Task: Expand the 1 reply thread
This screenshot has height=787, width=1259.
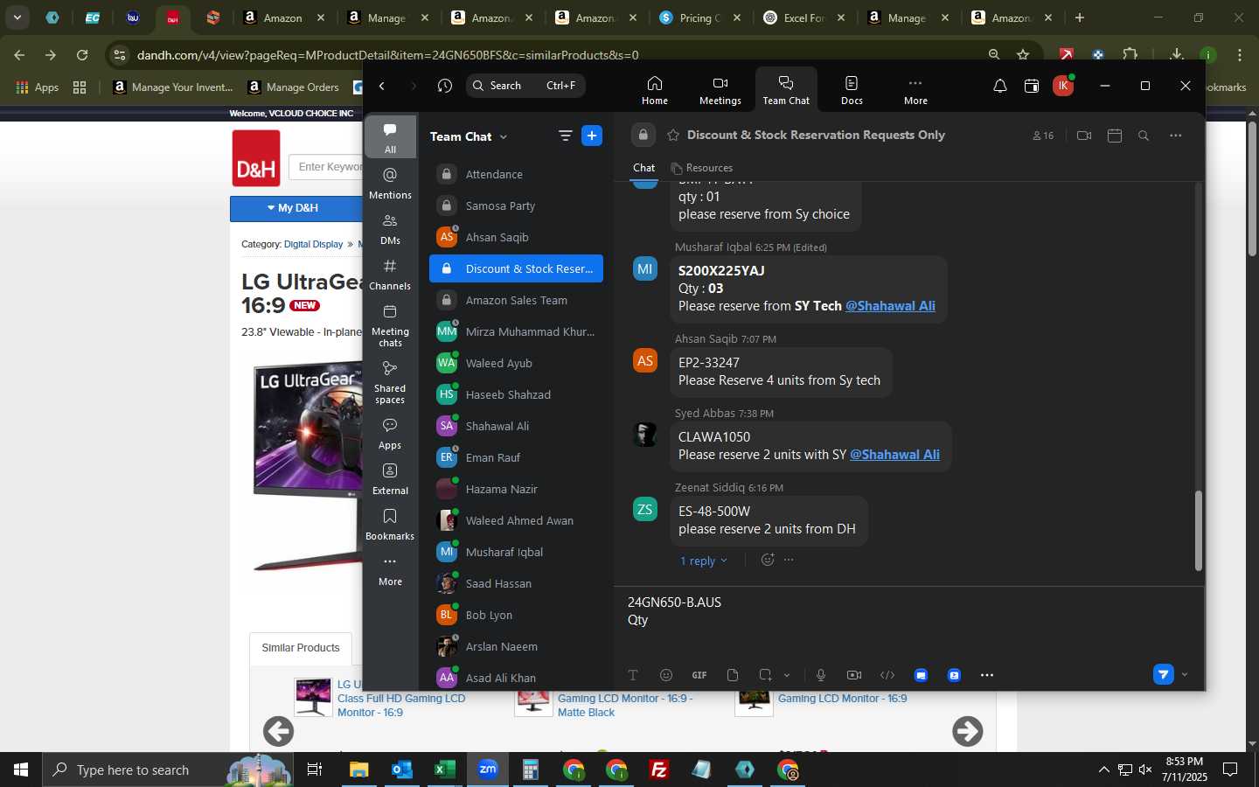Action: [703, 561]
